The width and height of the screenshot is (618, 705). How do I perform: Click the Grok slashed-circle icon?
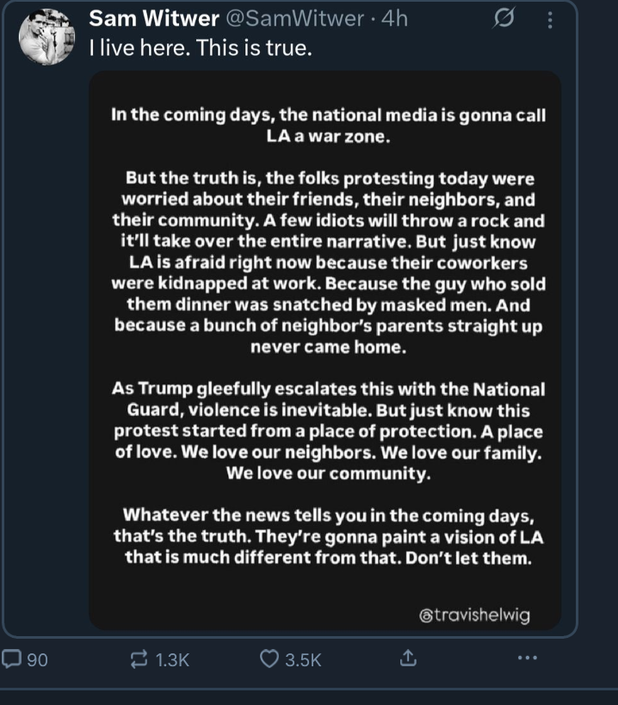coord(504,18)
